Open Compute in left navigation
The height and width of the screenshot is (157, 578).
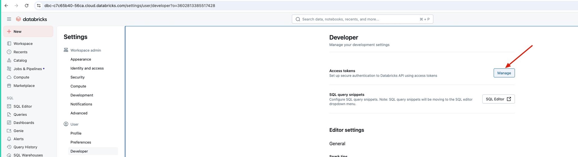tap(21, 77)
